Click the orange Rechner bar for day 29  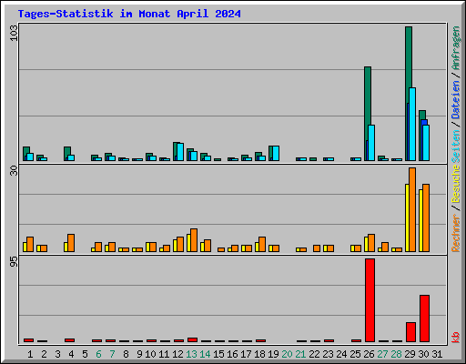(x=412, y=209)
